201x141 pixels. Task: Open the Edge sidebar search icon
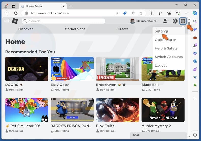[195, 21]
